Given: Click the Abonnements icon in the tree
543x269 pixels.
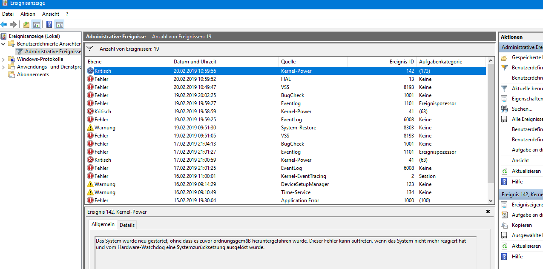Looking at the screenshot, I should click(x=12, y=74).
